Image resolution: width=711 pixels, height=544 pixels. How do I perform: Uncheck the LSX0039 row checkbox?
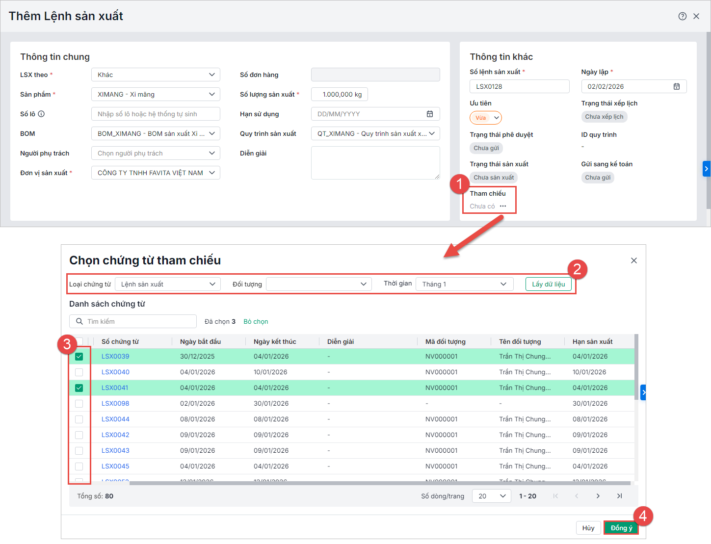tap(79, 357)
